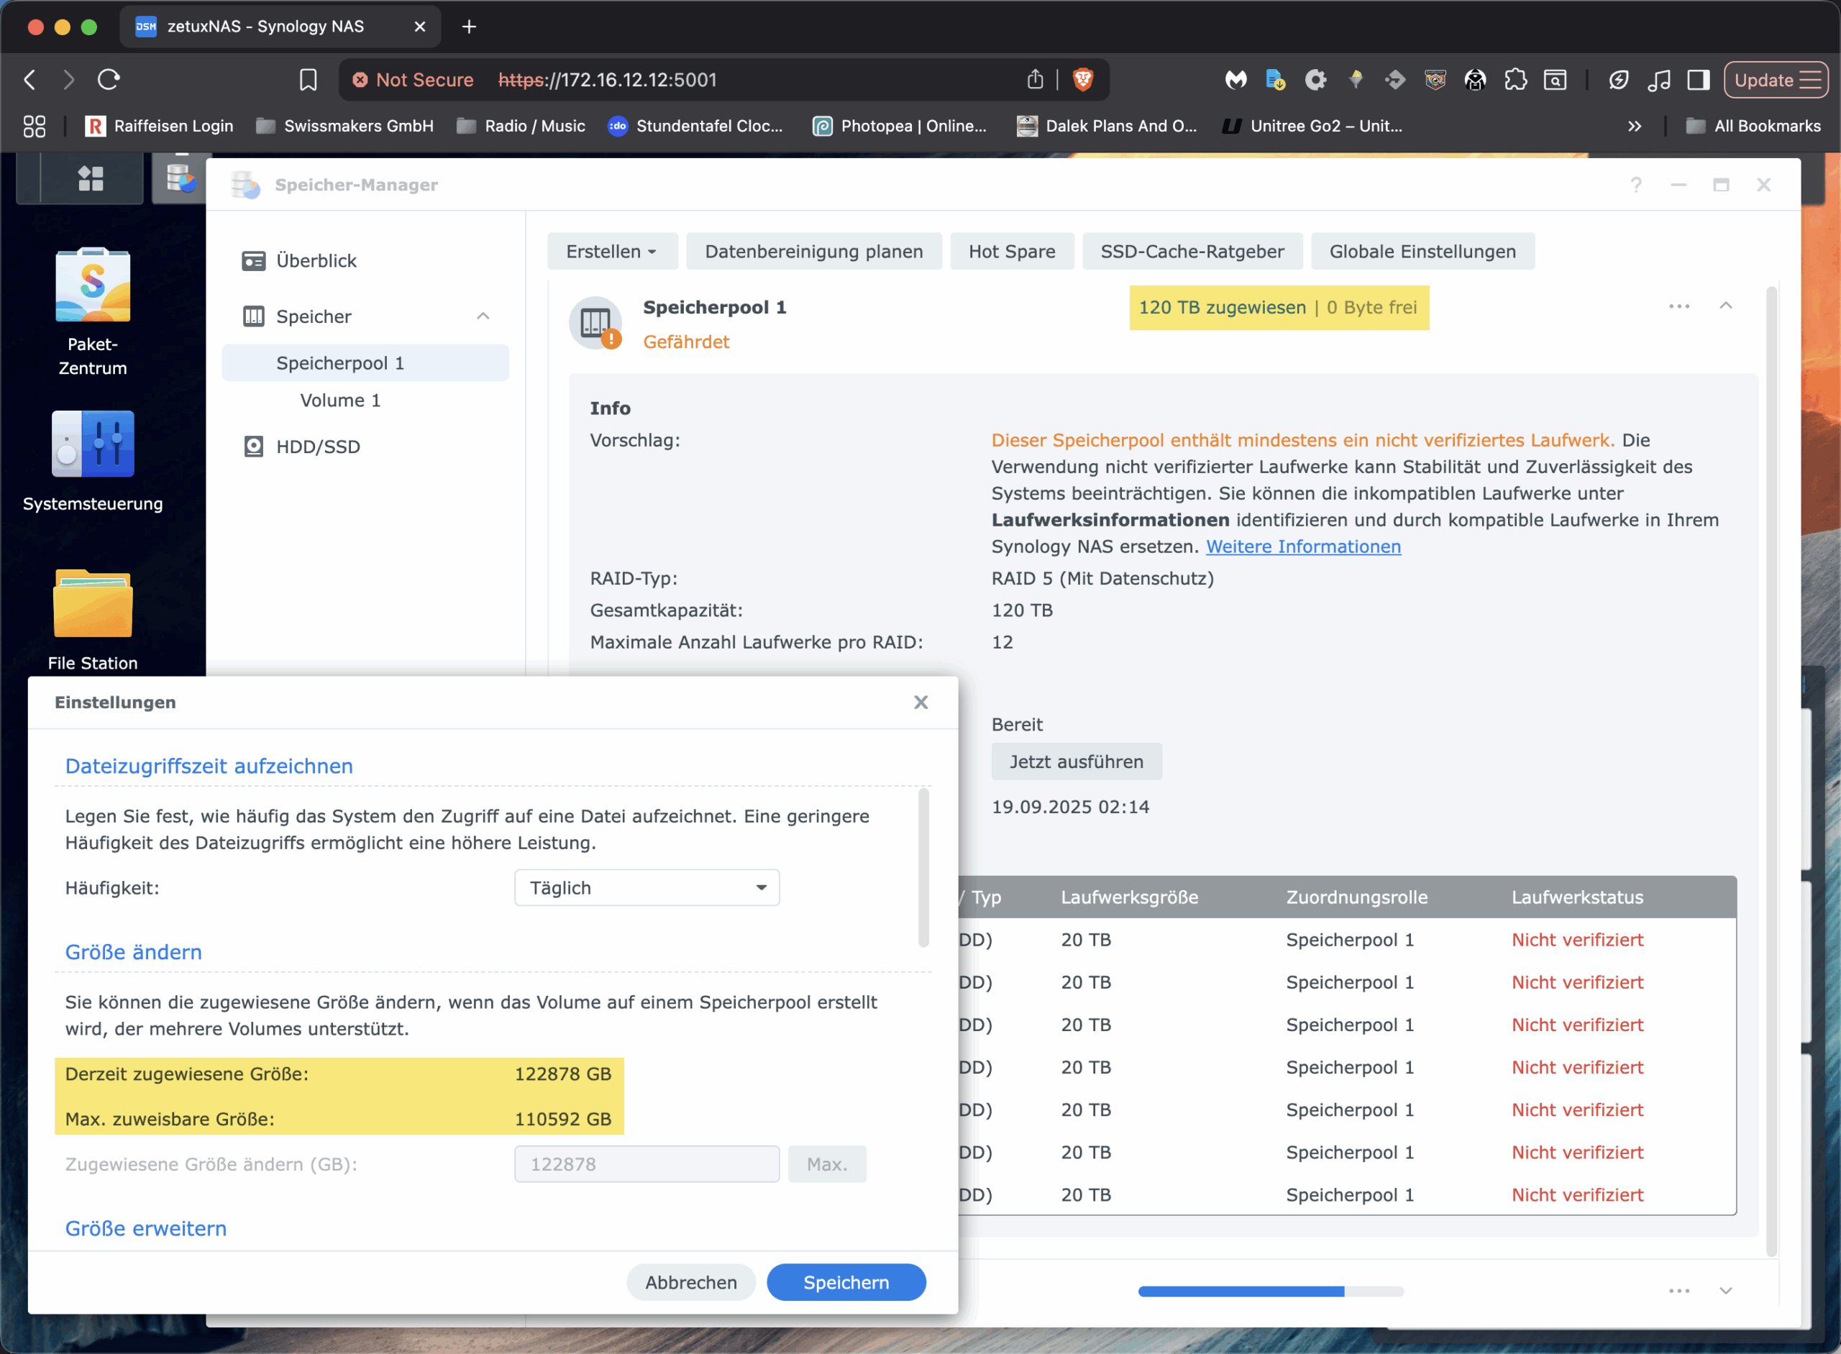Open the Paket-Zentrum desktop icon
The image size is (1841, 1354).
tap(93, 286)
